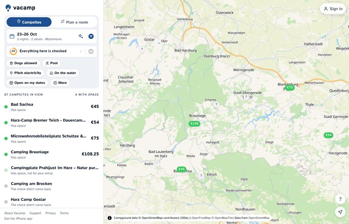Click the progress ring showing 20
This screenshot has width=349, height=224.
14,51
